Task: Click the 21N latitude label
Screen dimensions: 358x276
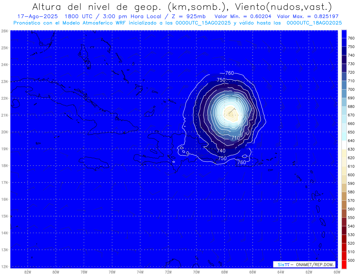Action: 4,115
